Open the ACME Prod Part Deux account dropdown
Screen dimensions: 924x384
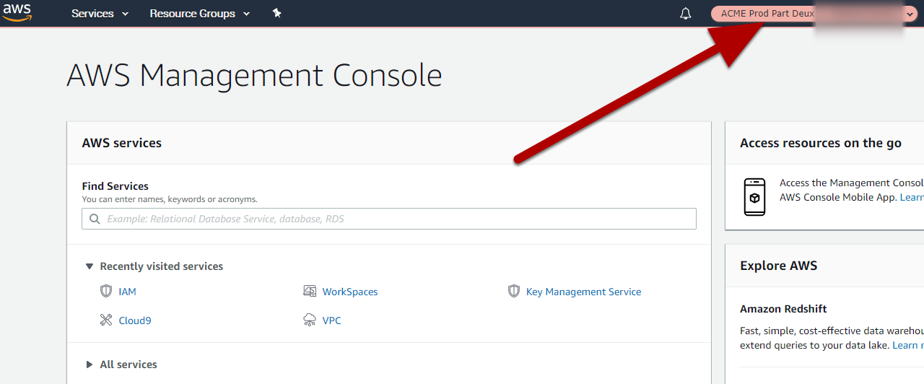click(x=814, y=14)
